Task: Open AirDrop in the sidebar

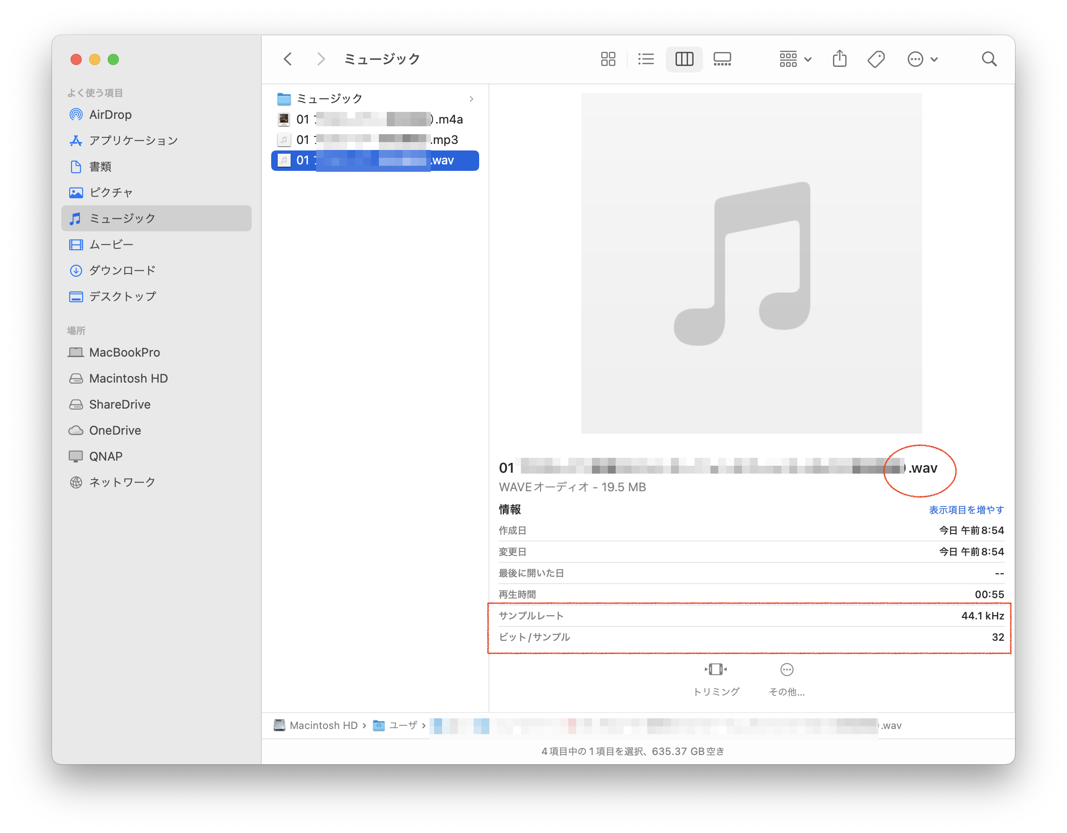Action: (x=110, y=115)
